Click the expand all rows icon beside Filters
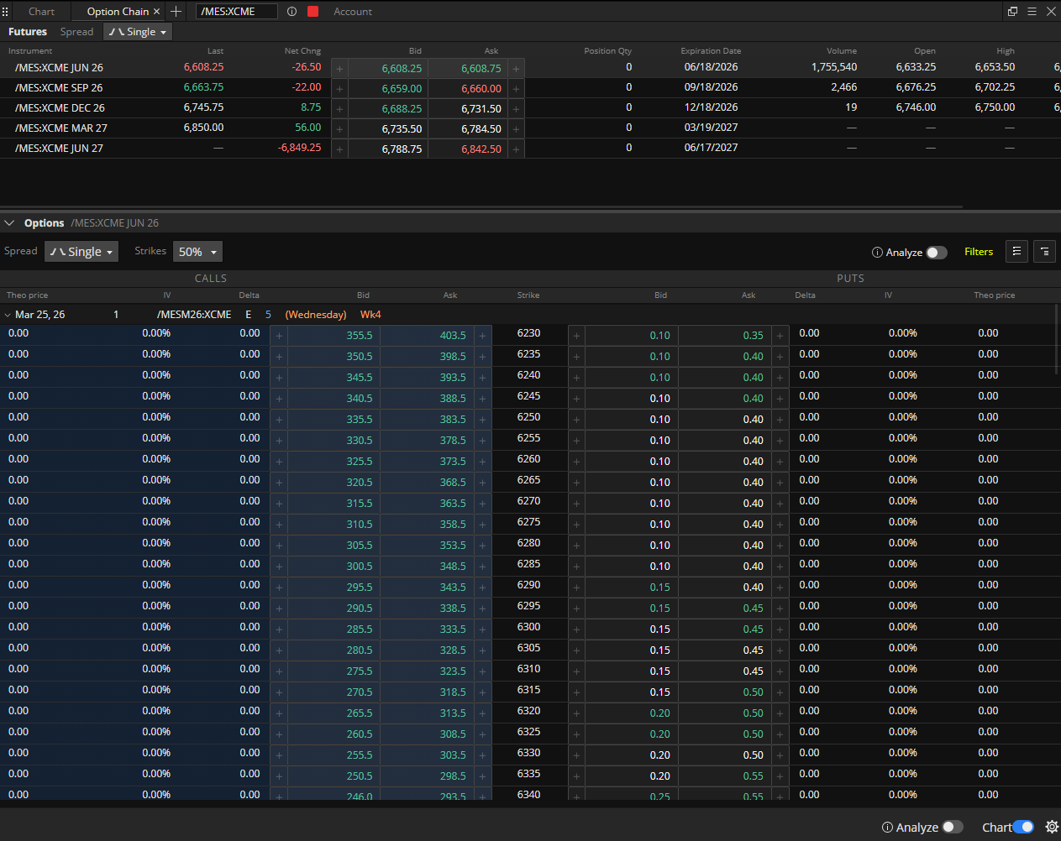Image resolution: width=1061 pixels, height=841 pixels. pos(1016,252)
